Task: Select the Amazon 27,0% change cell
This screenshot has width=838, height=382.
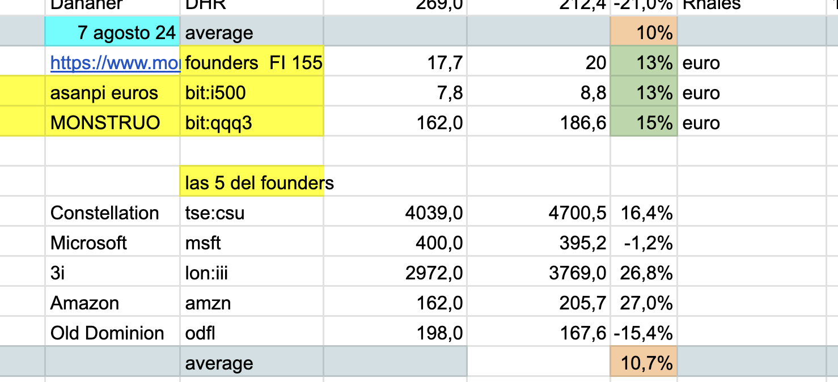Action: [x=644, y=303]
